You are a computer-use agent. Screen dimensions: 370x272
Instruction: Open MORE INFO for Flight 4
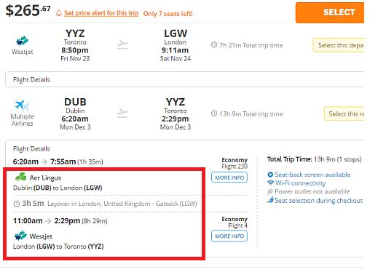click(229, 236)
